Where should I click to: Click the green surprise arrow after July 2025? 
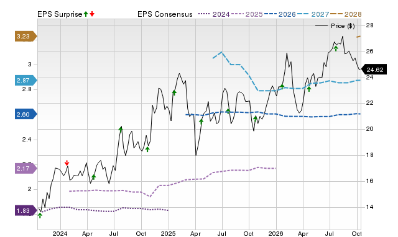coord(228,110)
